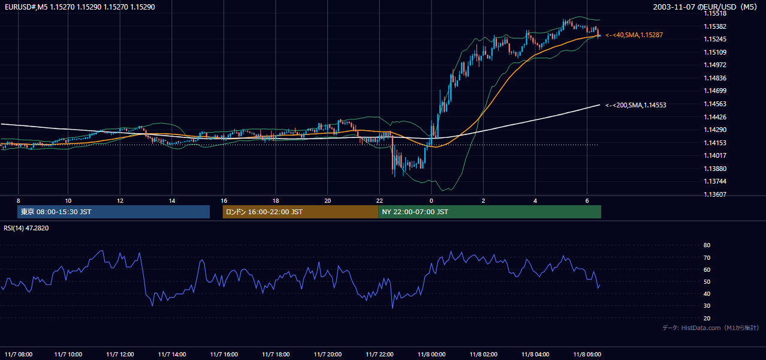Click hour tick 10 under the price chart
766x360 pixels.
coord(68,200)
